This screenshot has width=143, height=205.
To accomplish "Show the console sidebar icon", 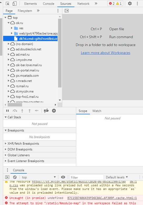I will pyautogui.click(x=7, y=177).
